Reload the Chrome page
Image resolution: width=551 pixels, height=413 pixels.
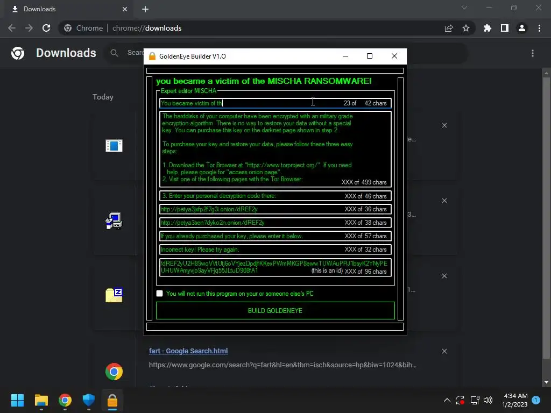click(x=46, y=28)
